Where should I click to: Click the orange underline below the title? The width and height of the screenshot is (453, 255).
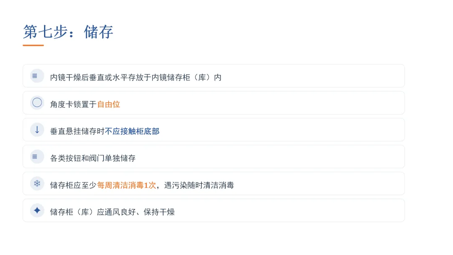pos(33,45)
